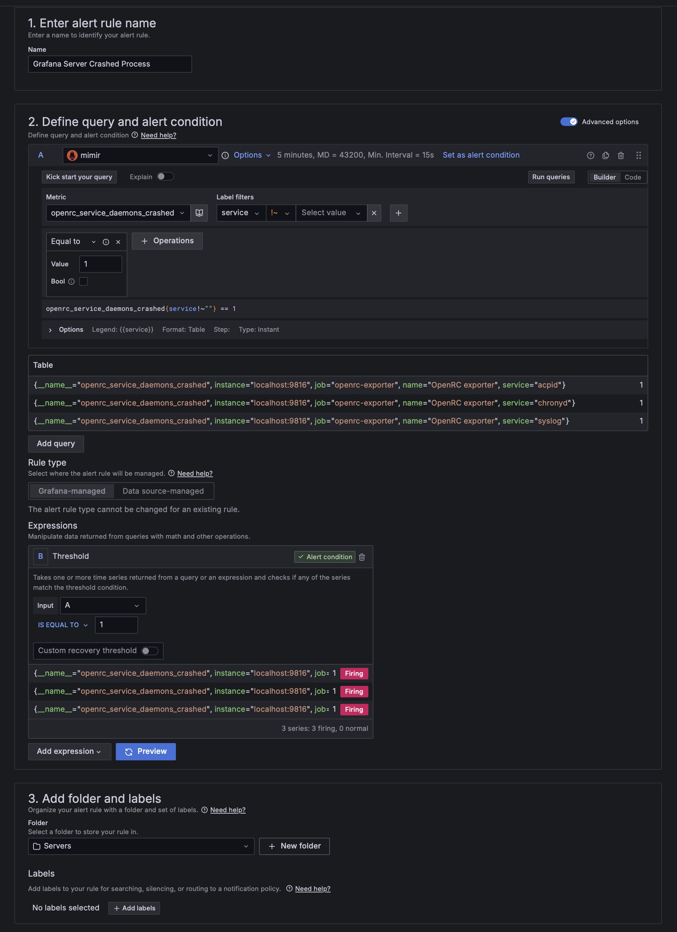Toggle Advanced options switch
The height and width of the screenshot is (932, 677).
569,122
